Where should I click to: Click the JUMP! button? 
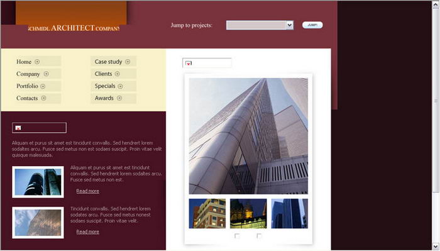(x=312, y=25)
